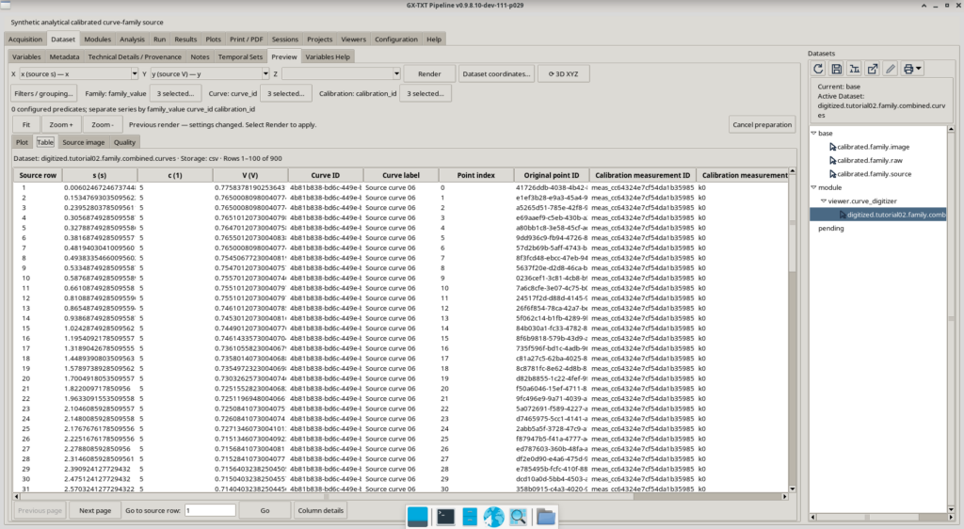Open the file cabinet manager dock icon

coord(470,517)
